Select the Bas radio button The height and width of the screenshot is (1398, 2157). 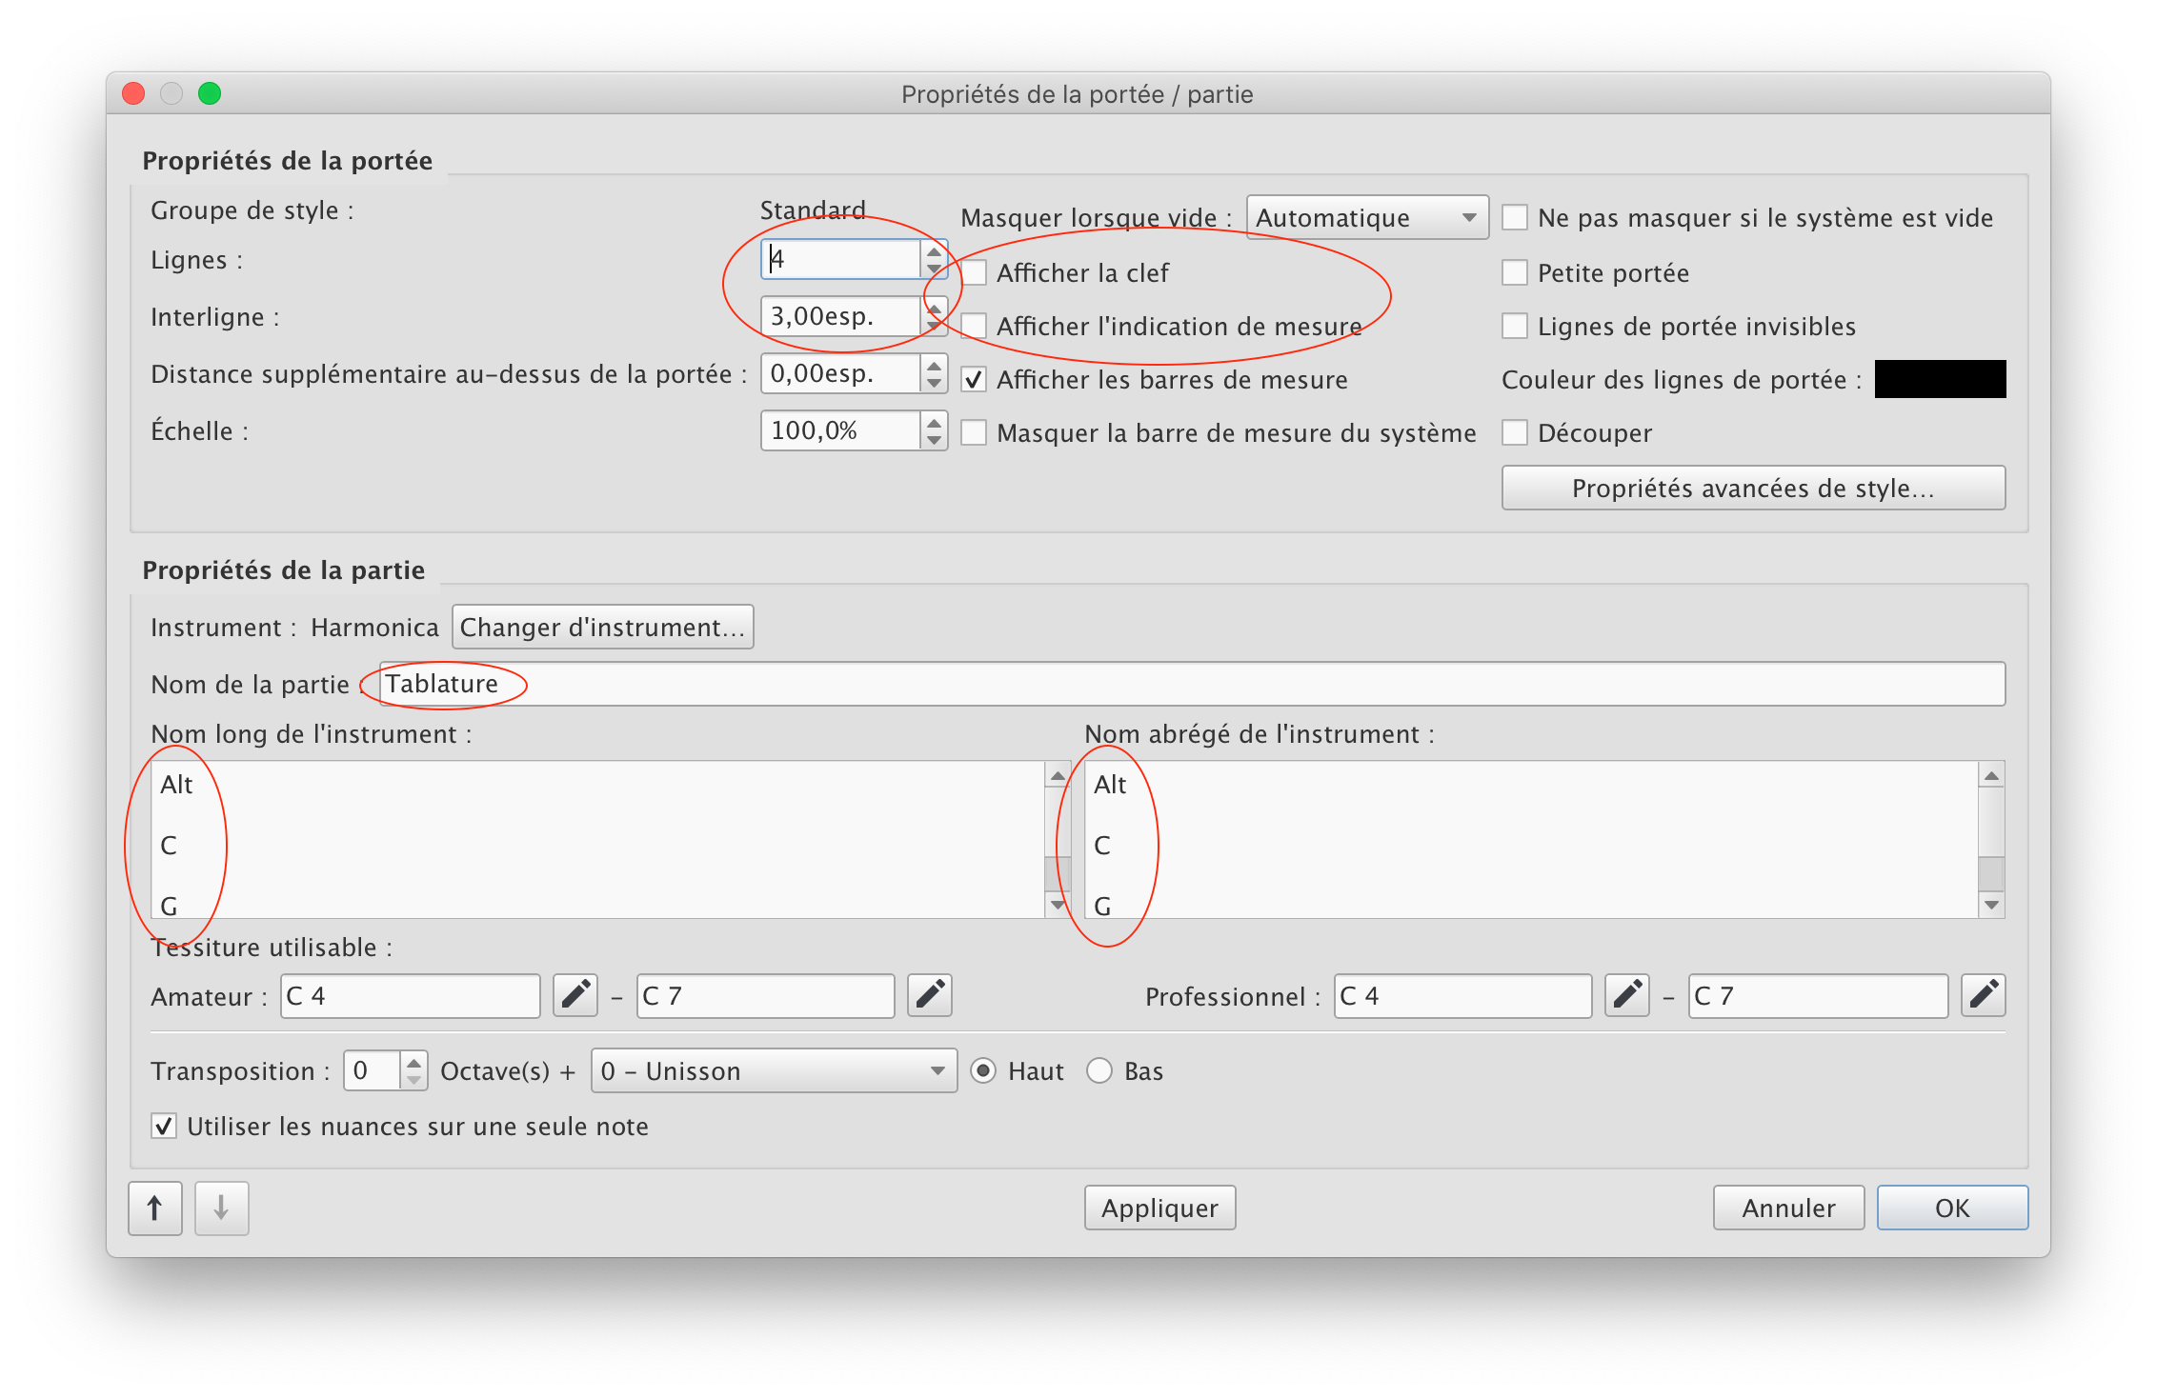(x=1099, y=1071)
